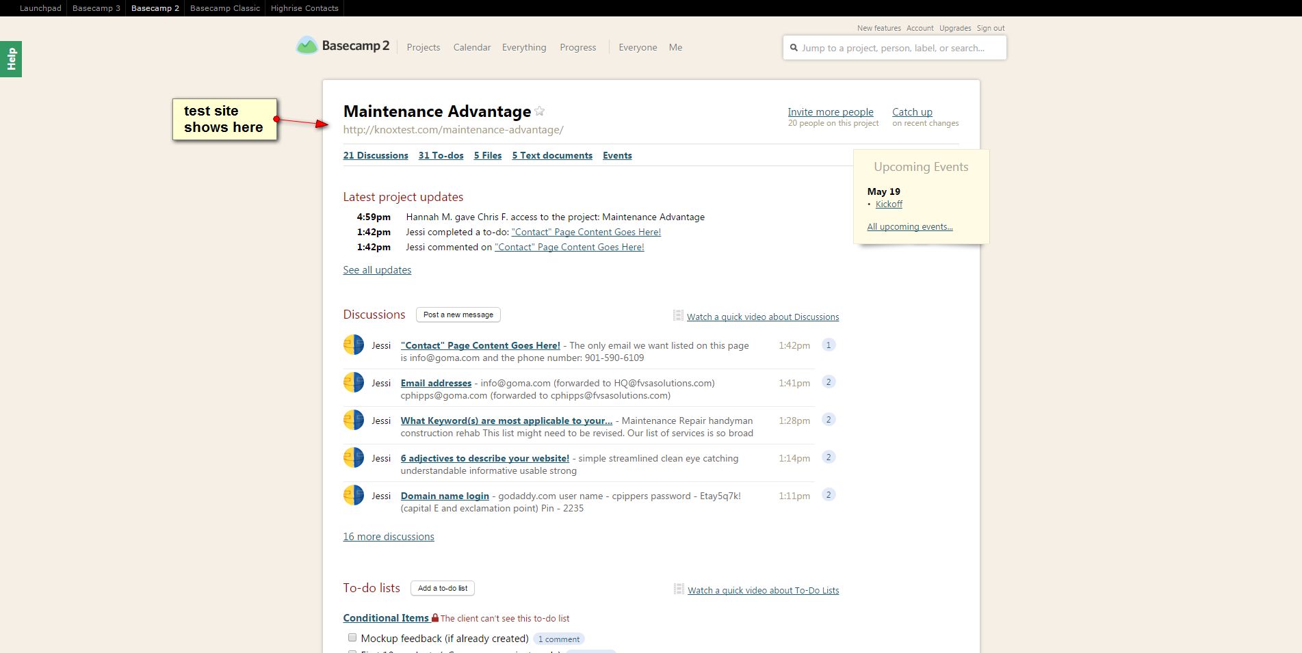Check off Mockup feedback to-do item
1302x653 pixels.
click(x=352, y=637)
